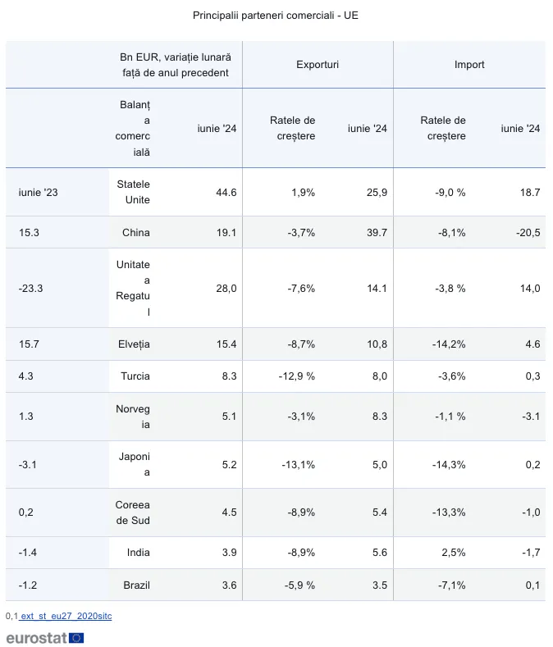Select the India row label
Viewport: 553px width, 647px height.
point(138,553)
